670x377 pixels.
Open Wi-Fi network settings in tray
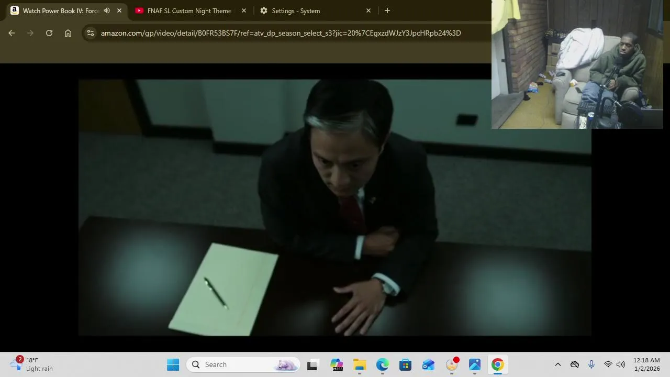[x=608, y=364]
